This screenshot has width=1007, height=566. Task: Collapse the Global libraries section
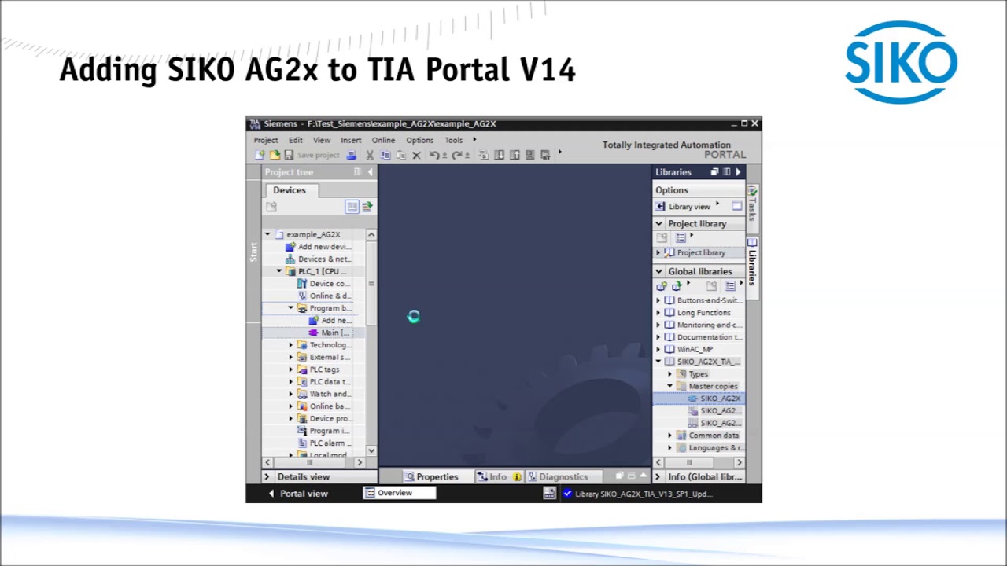659,271
